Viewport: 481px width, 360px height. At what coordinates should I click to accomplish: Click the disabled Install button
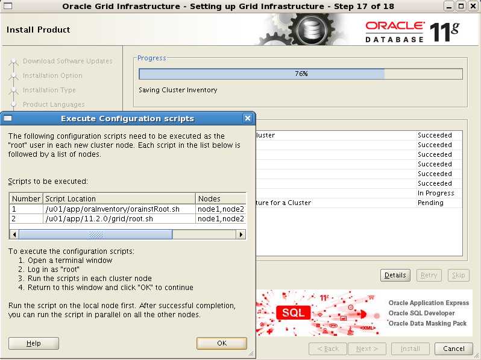[x=410, y=349]
